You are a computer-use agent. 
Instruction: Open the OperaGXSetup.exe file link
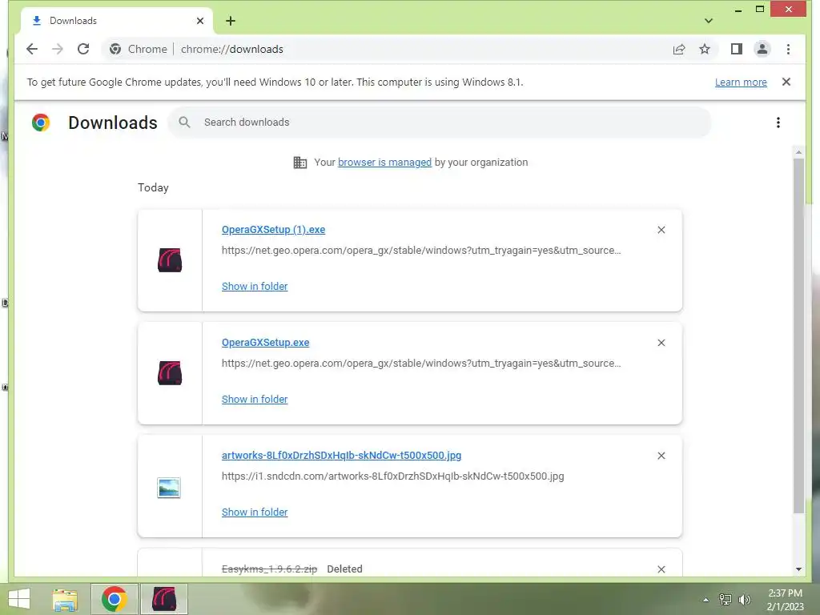pos(265,343)
